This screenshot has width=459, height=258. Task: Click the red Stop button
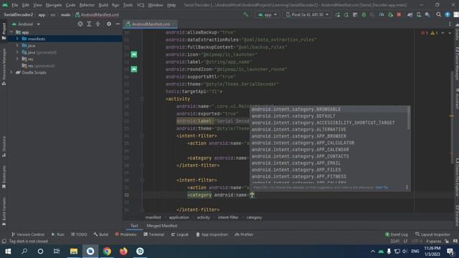pyautogui.click(x=399, y=14)
